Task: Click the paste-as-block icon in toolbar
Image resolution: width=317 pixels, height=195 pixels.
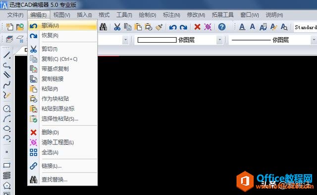Action: coord(149,27)
